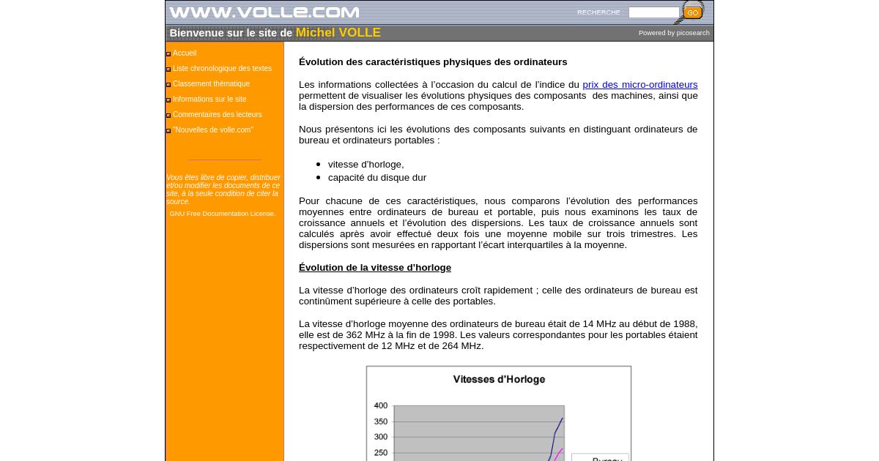Screen dimensions: 879x461
Task: Click bullet icon beside Nouvelles de volle.com
Action: tap(168, 131)
